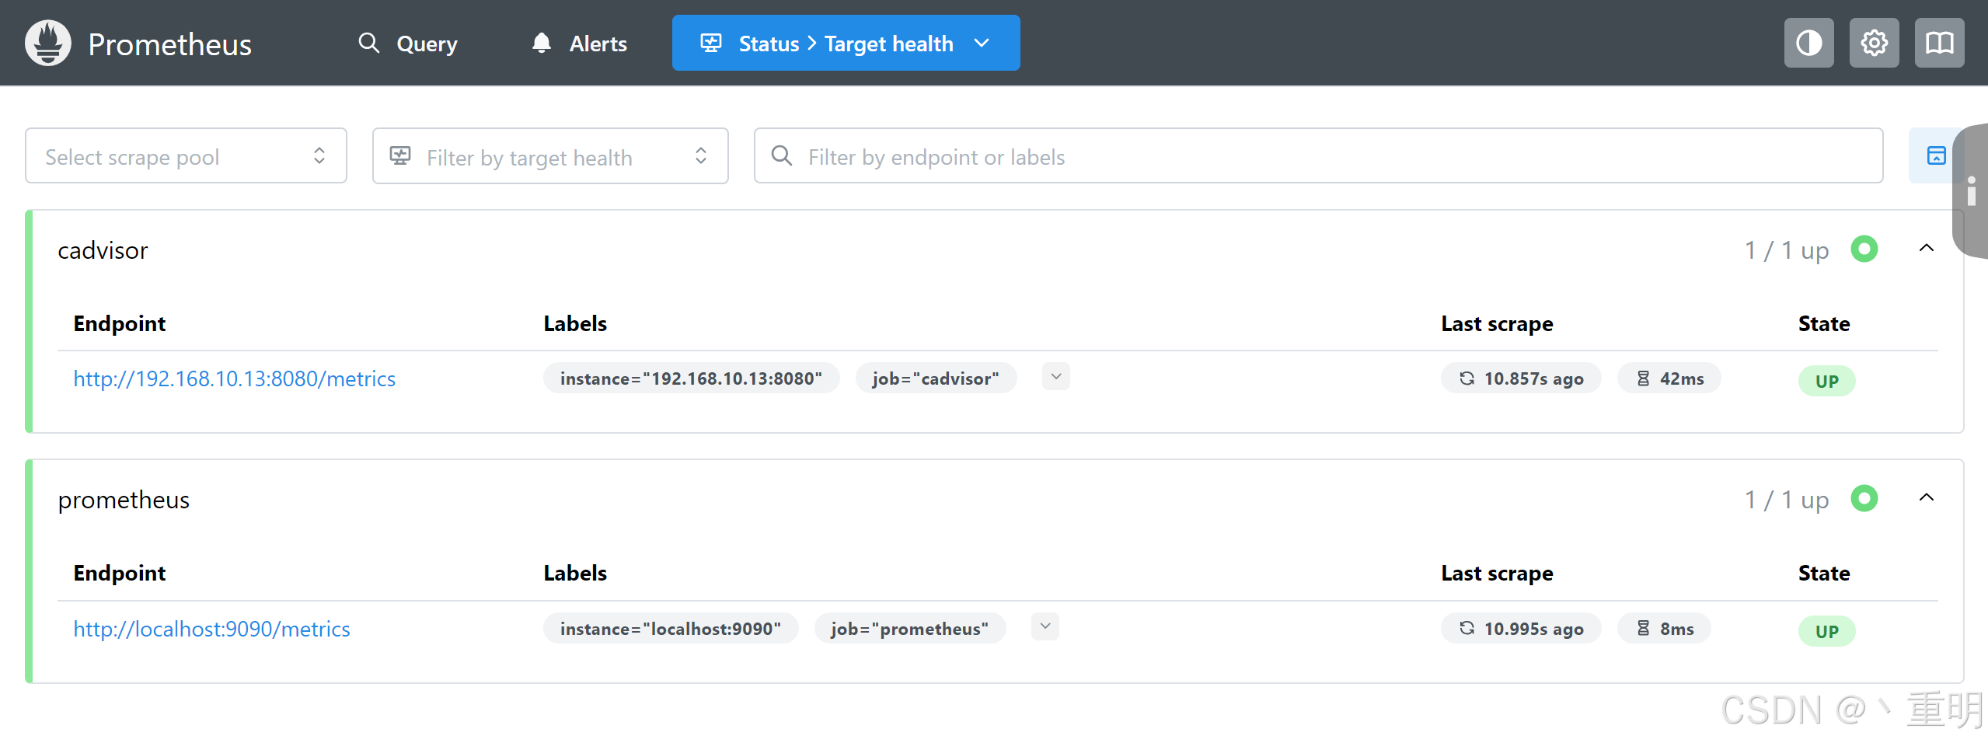Open the Select scrape pool dropdown
The width and height of the screenshot is (1988, 743).
(186, 156)
